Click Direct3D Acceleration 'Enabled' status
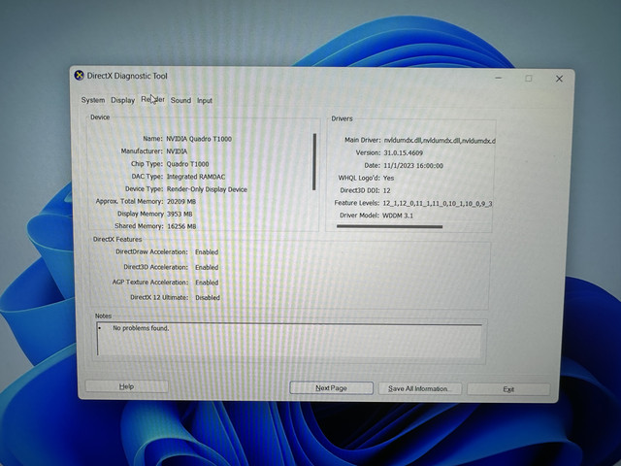 [x=207, y=268]
